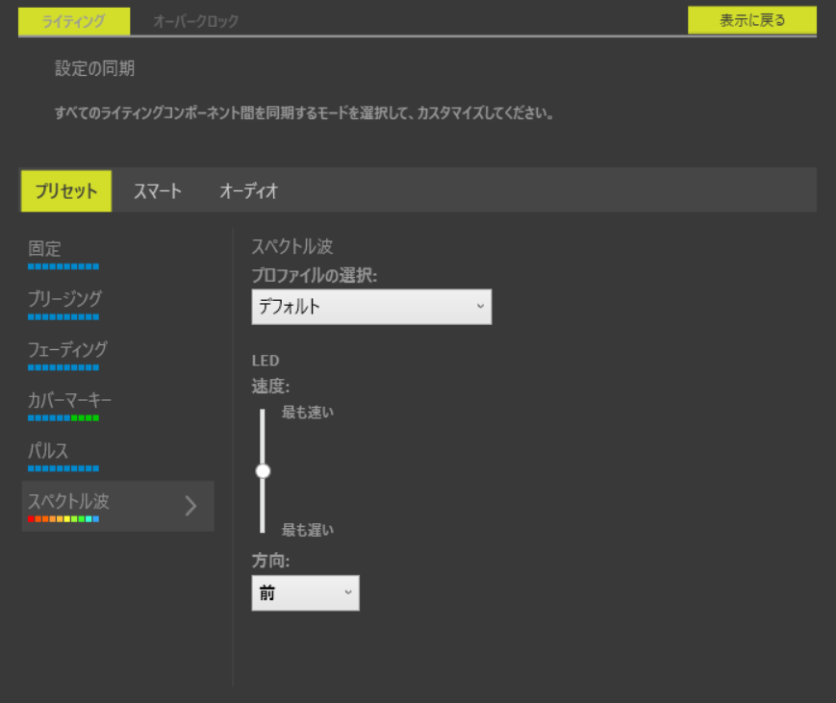Select the オーディオ mode tab
Image resolution: width=836 pixels, height=703 pixels.
coord(249,190)
